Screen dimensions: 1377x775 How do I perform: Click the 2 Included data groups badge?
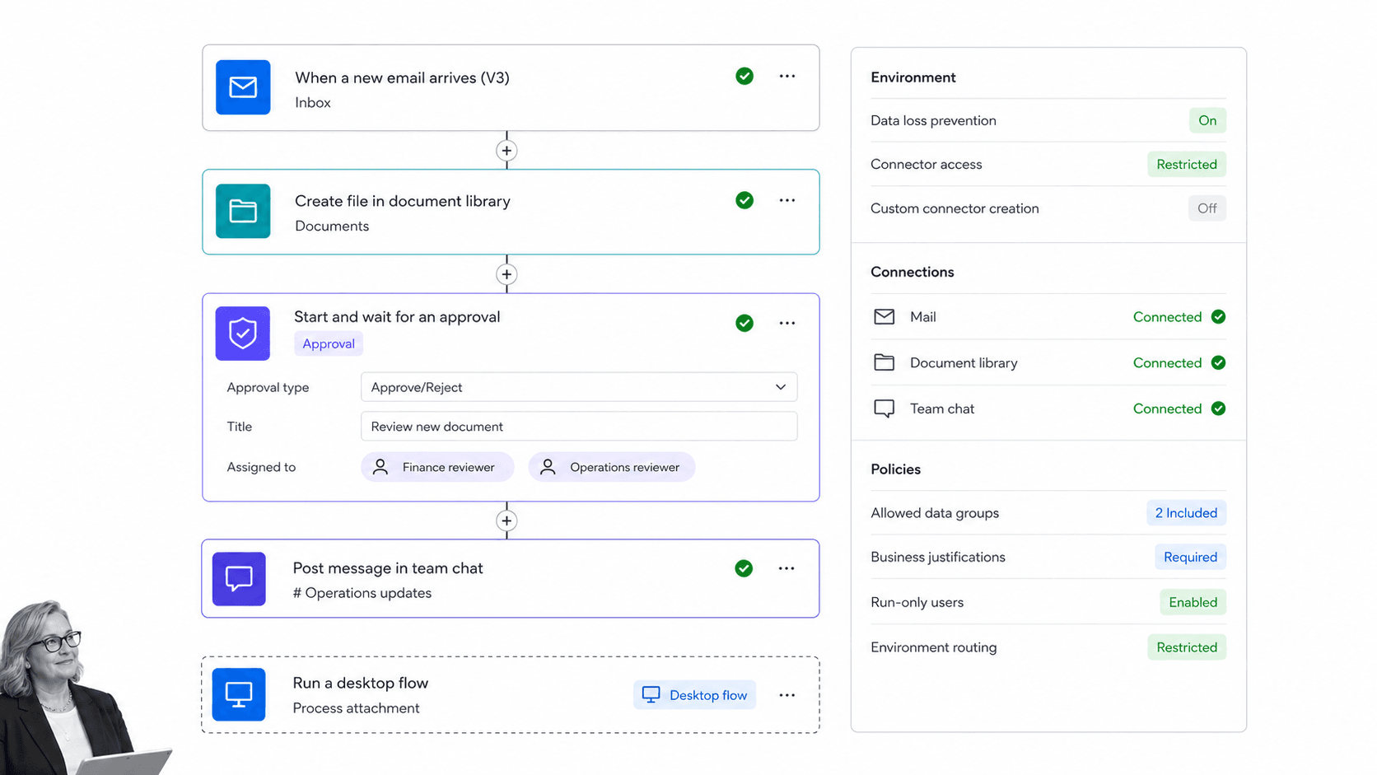pyautogui.click(x=1186, y=513)
